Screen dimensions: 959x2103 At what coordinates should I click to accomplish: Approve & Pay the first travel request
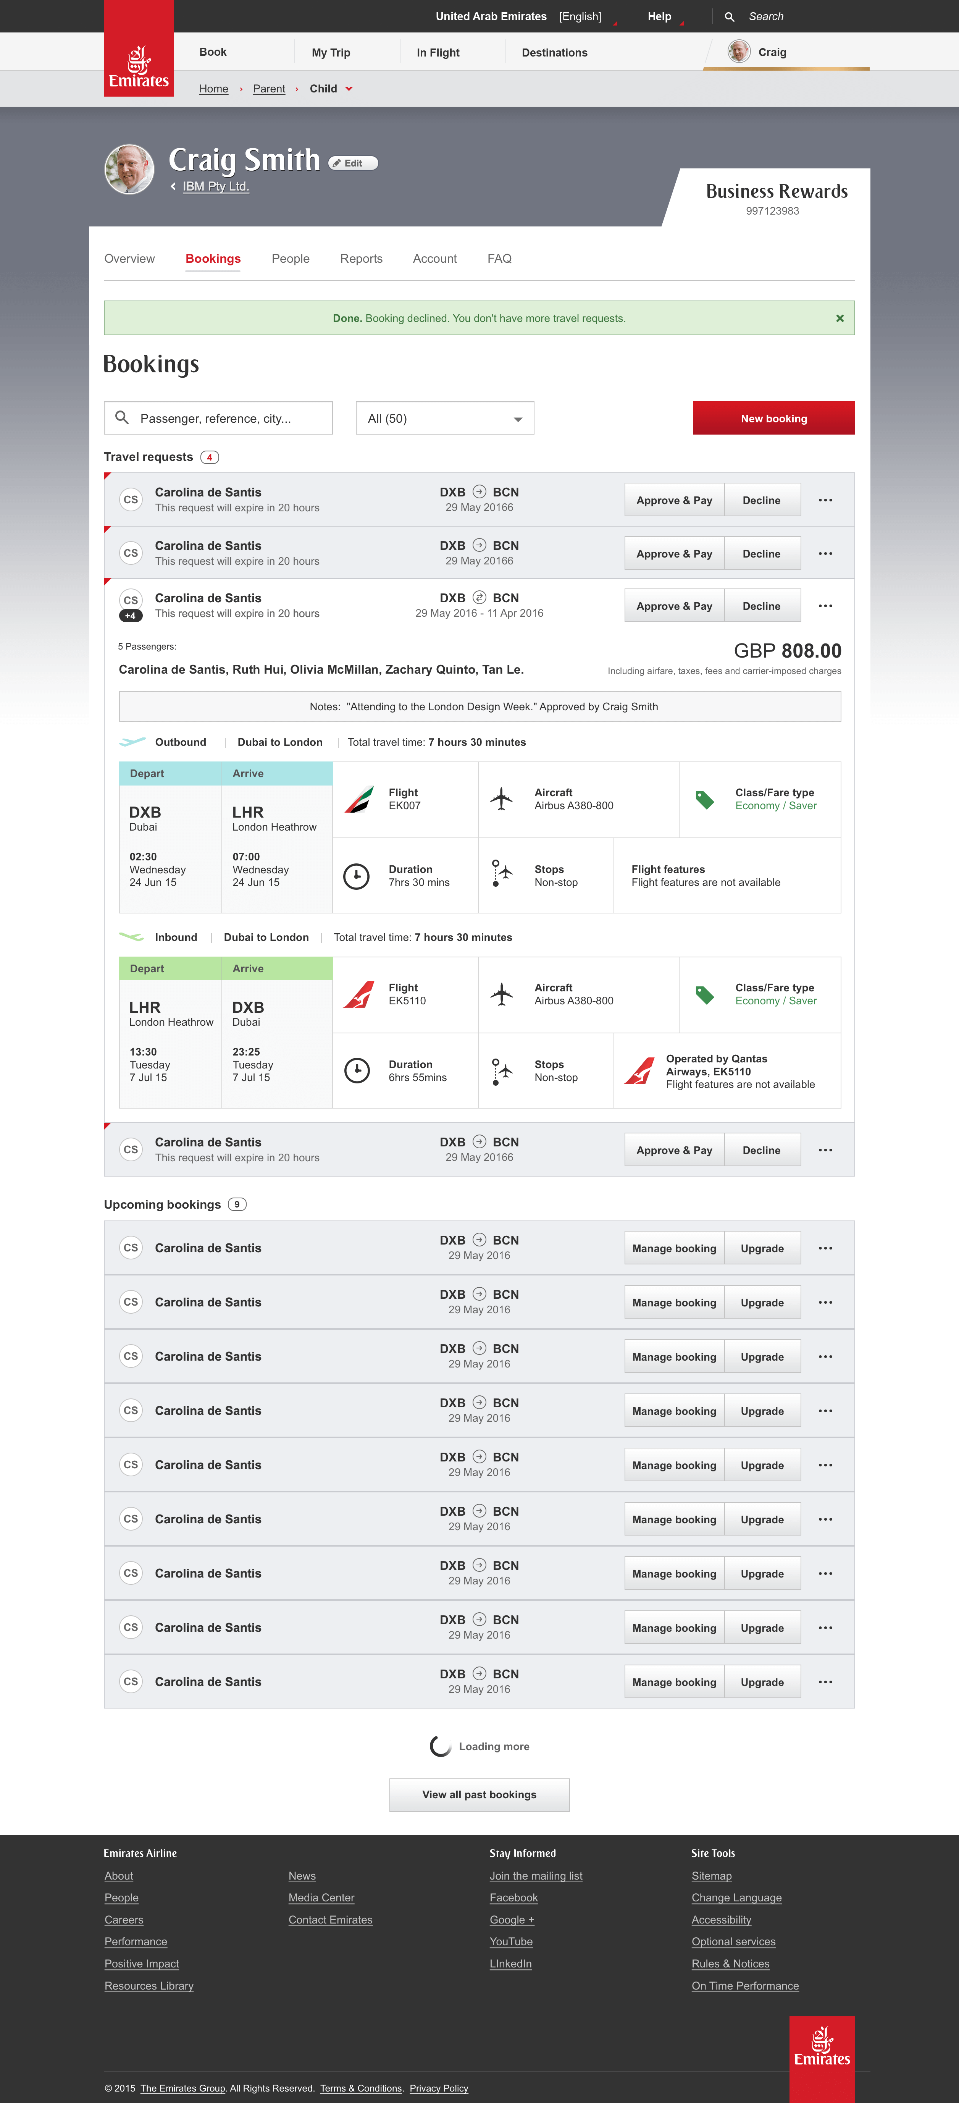(x=674, y=499)
